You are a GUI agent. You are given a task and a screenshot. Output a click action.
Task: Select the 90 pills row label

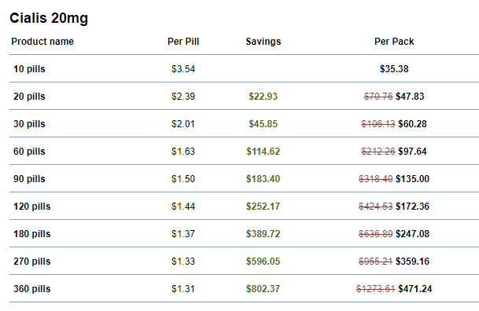click(x=29, y=179)
